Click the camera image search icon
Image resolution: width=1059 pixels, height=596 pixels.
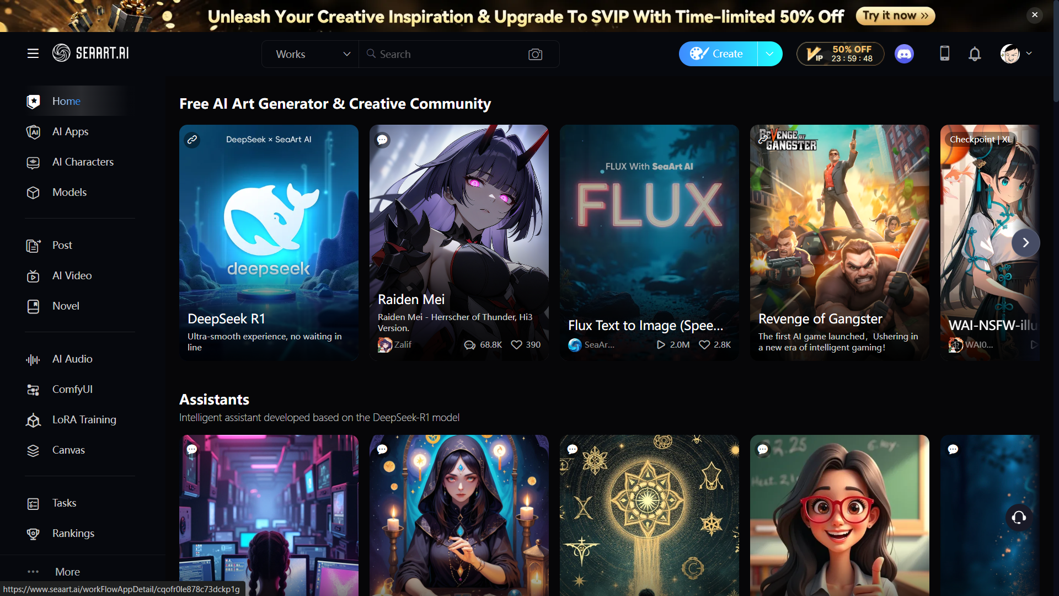[x=535, y=54]
